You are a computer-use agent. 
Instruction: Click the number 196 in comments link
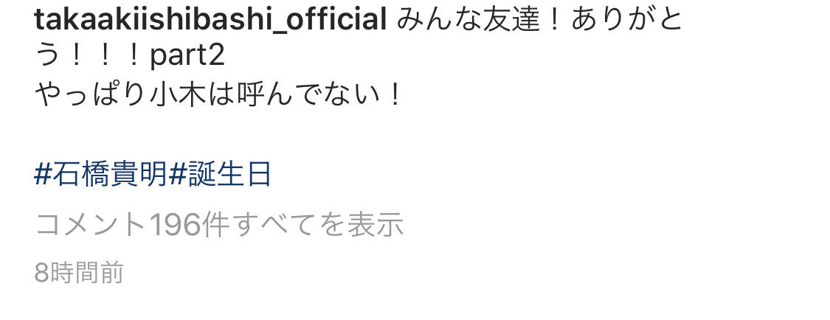click(175, 226)
